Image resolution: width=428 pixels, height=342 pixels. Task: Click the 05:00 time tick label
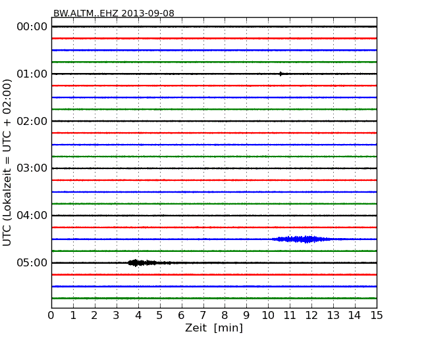coord(32,262)
